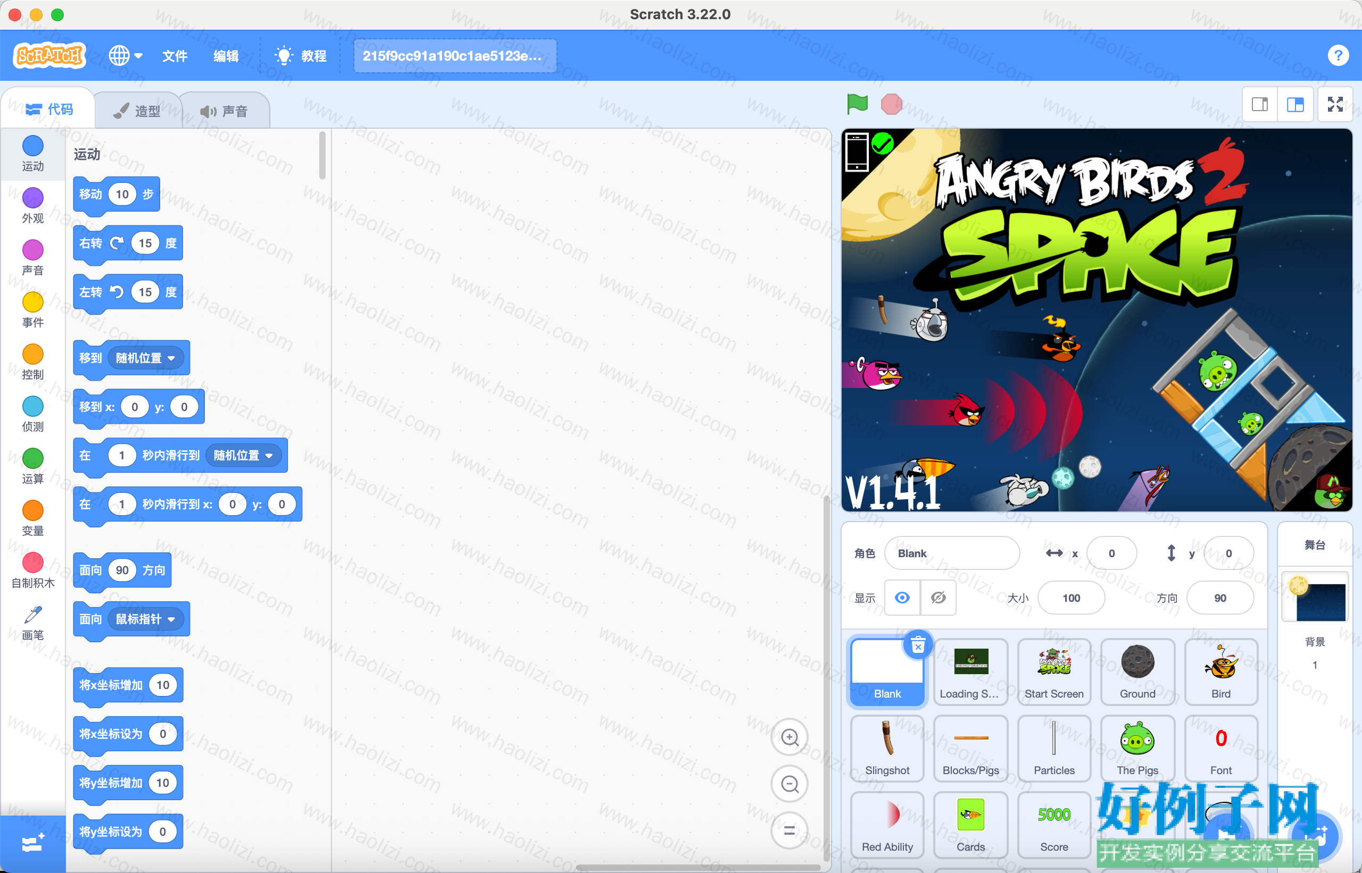Screen dimensions: 1362x873
Task: Select the Score sprite
Action: coord(1054,825)
